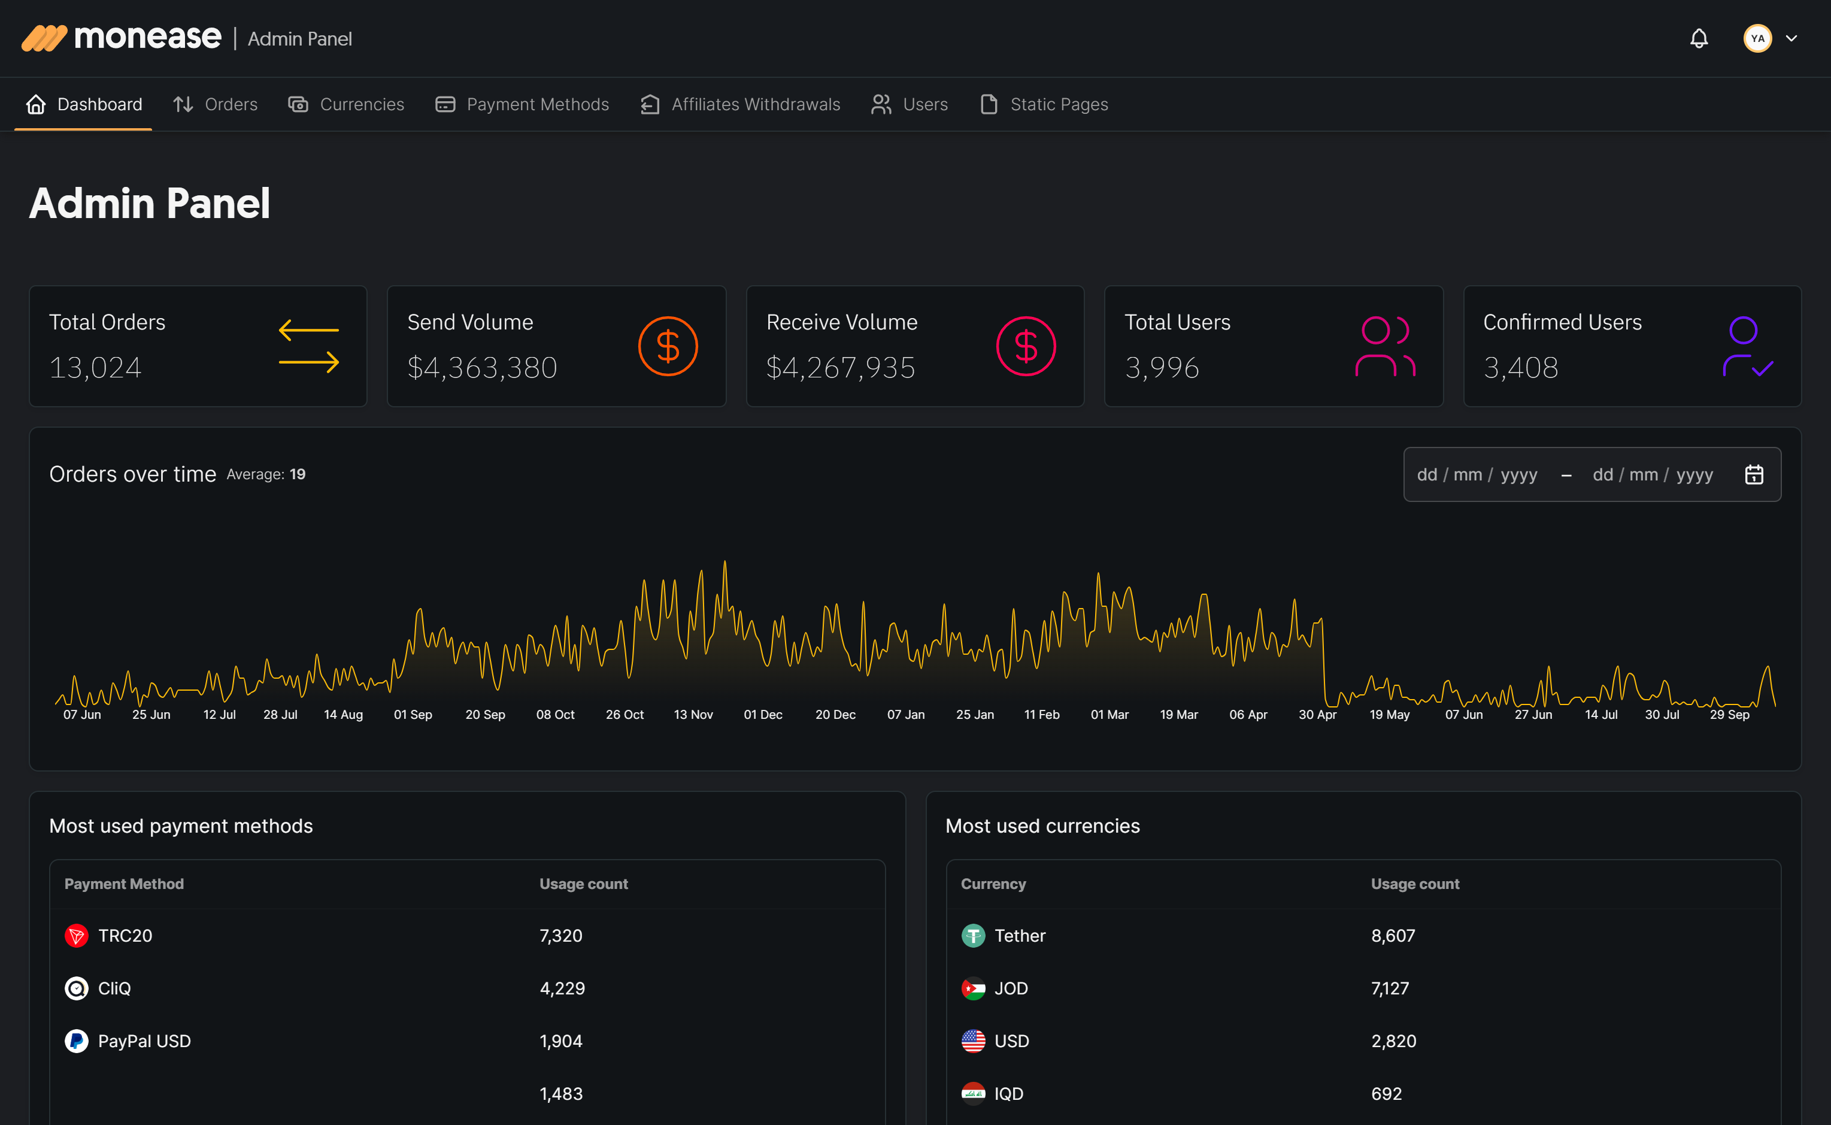Click the start date field

click(x=1477, y=474)
